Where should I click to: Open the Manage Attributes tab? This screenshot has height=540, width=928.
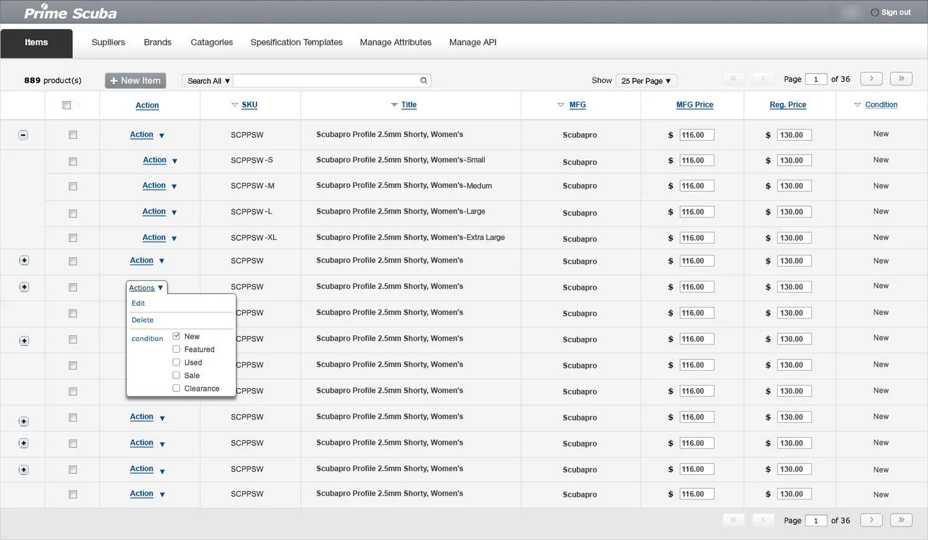pos(396,42)
